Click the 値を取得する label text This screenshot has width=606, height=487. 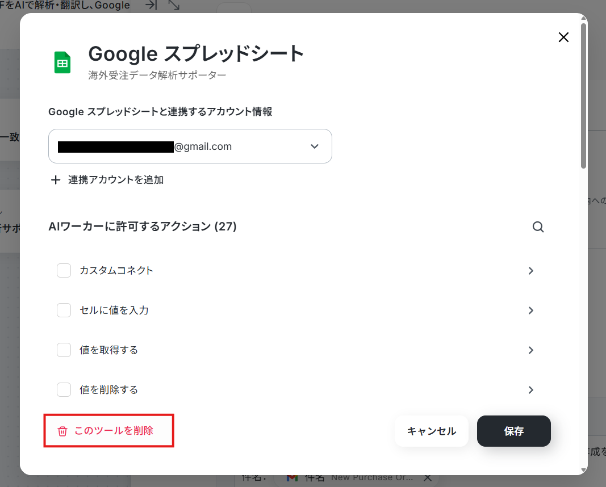[x=108, y=350]
